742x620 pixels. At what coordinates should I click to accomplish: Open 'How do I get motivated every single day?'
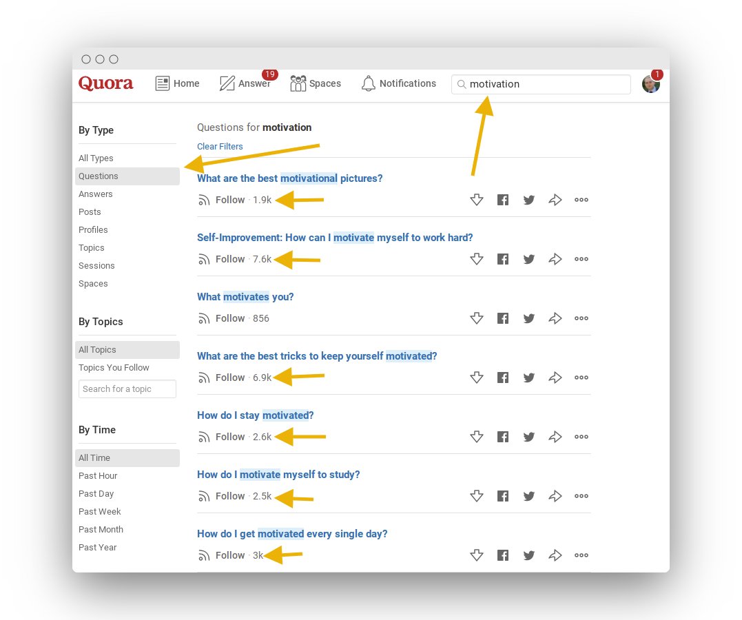click(x=292, y=534)
